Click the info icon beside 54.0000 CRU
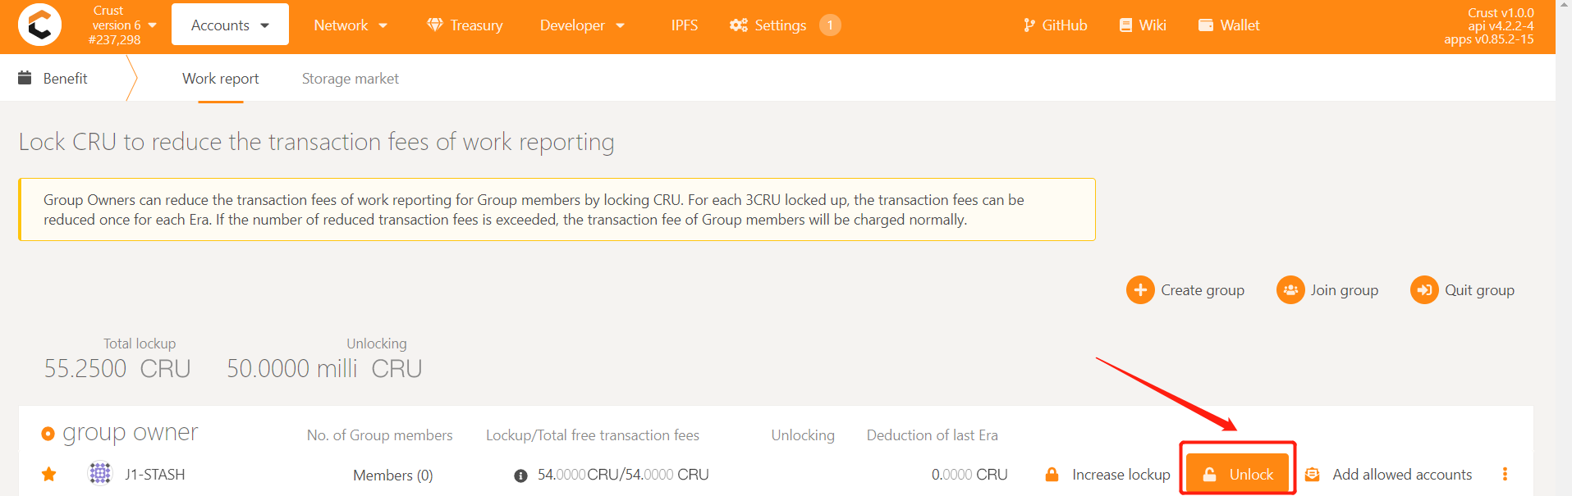This screenshot has height=496, width=1572. (x=520, y=476)
